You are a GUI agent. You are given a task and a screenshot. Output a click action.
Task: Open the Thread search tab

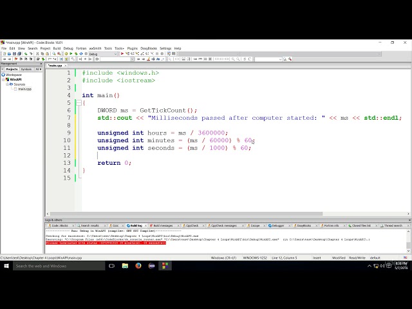tap(393, 225)
